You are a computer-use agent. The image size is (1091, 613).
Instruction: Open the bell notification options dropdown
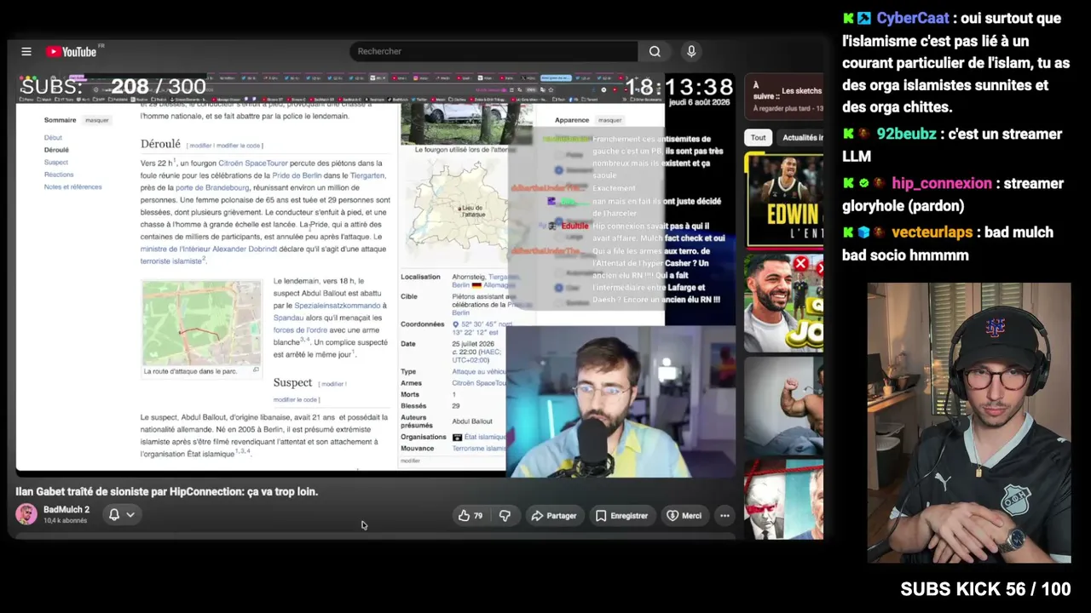[x=121, y=514]
